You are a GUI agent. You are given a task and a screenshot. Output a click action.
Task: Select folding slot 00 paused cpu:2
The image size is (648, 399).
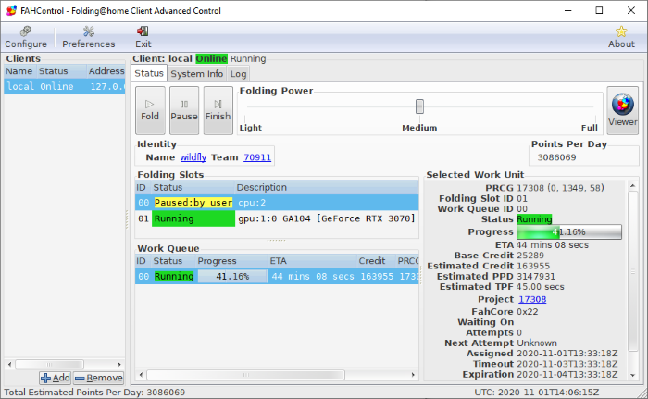pos(277,203)
